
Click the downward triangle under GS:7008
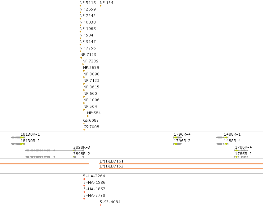[x=84, y=130]
